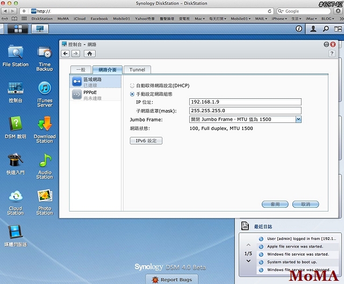Click the subnet mask input field
344x284 pixels.
coord(245,111)
